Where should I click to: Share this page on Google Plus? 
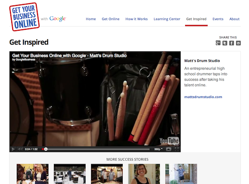[x=218, y=43]
